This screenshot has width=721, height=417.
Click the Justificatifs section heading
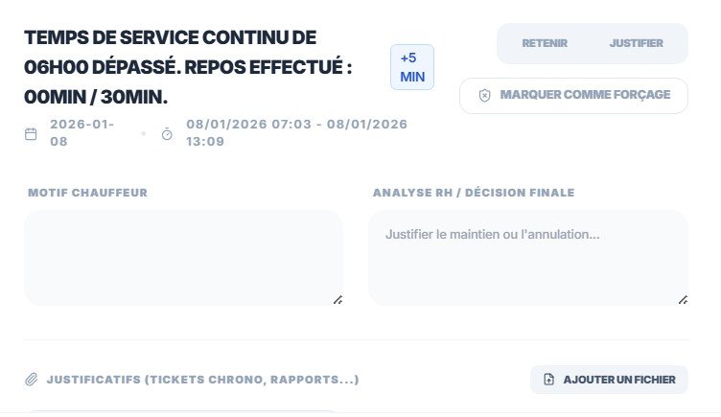pos(202,380)
